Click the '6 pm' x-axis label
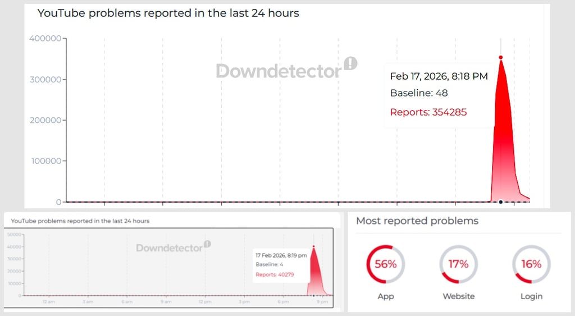 pos(283,302)
